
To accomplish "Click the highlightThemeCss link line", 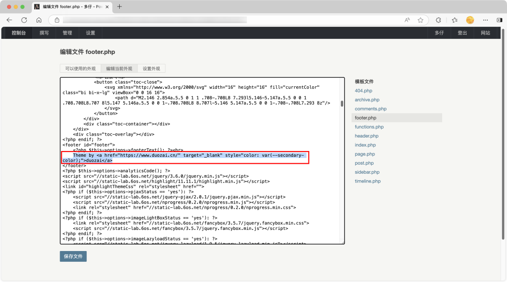I will [133, 186].
